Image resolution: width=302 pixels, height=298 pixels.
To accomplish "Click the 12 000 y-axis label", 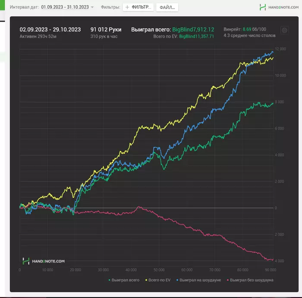I will 280,49.
